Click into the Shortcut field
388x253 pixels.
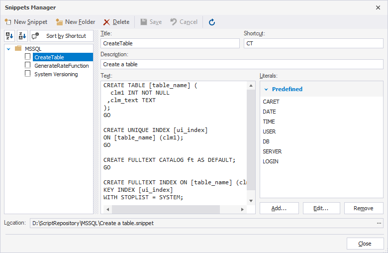coord(313,43)
